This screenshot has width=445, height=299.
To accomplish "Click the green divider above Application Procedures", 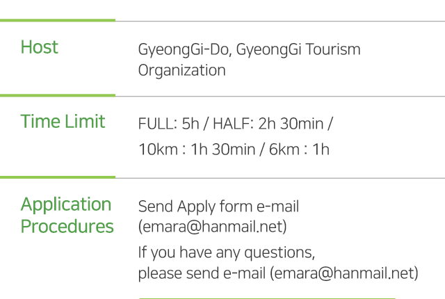I will (58, 177).
